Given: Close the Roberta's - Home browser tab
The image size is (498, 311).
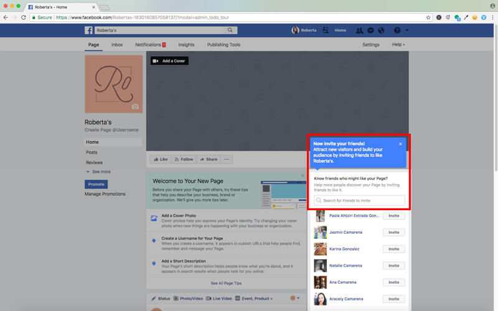Looking at the screenshot, I should pyautogui.click(x=94, y=7).
